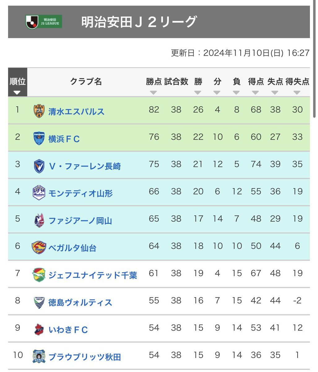
Task: Click the Vegalta Sendai club crest
Action: [x=39, y=247]
